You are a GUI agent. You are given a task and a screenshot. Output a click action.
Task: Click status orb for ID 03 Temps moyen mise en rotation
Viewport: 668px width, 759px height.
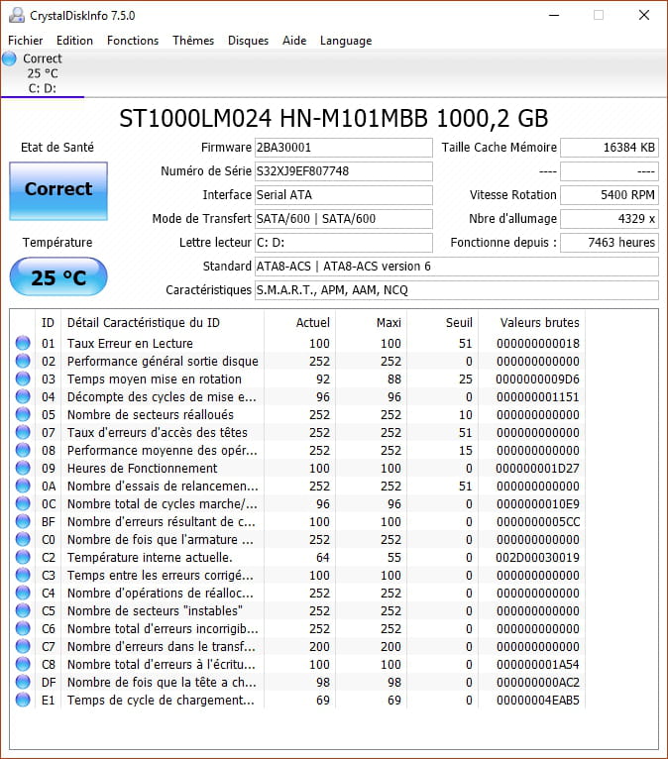23,379
